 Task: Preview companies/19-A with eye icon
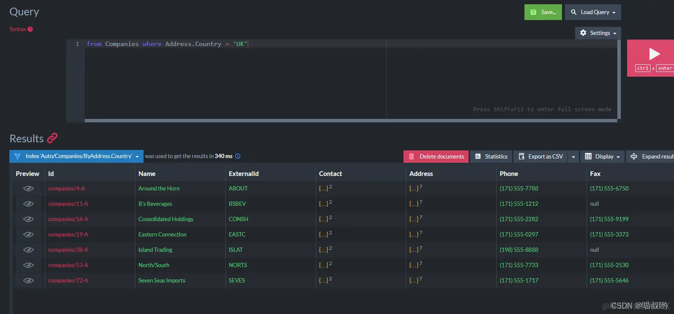click(x=29, y=234)
